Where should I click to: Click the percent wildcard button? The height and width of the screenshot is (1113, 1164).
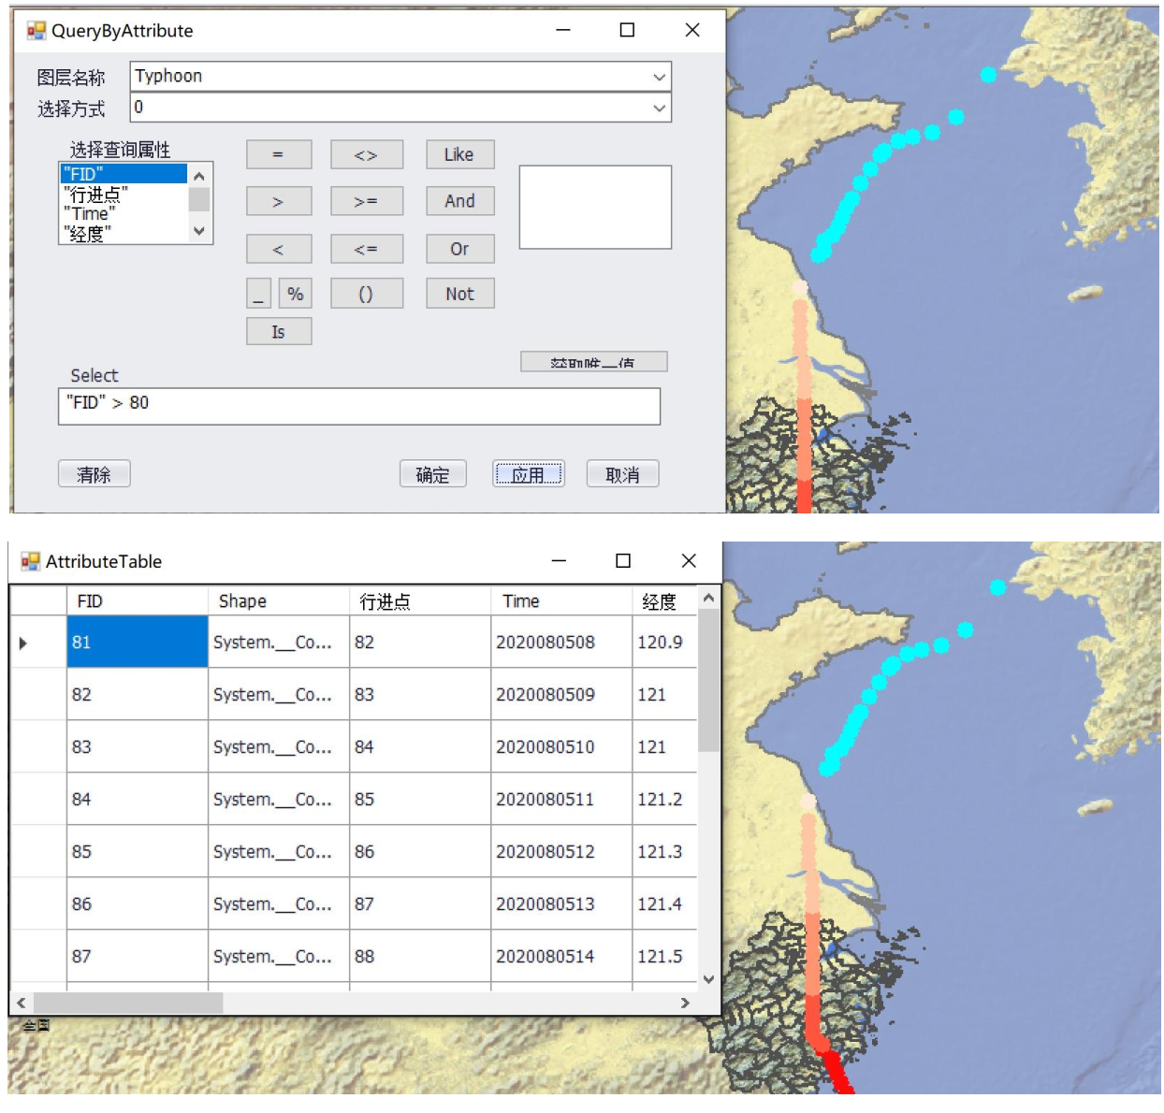(x=296, y=294)
